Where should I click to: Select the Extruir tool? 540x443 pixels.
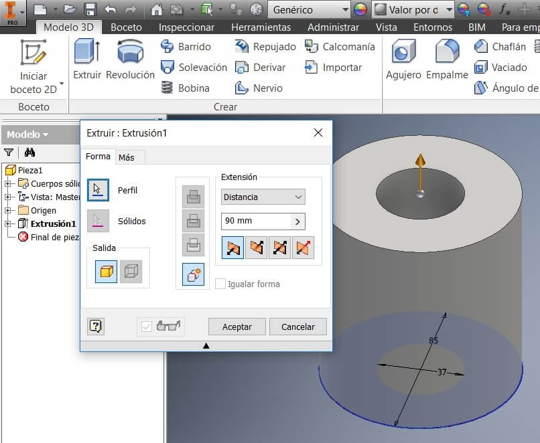[87, 59]
